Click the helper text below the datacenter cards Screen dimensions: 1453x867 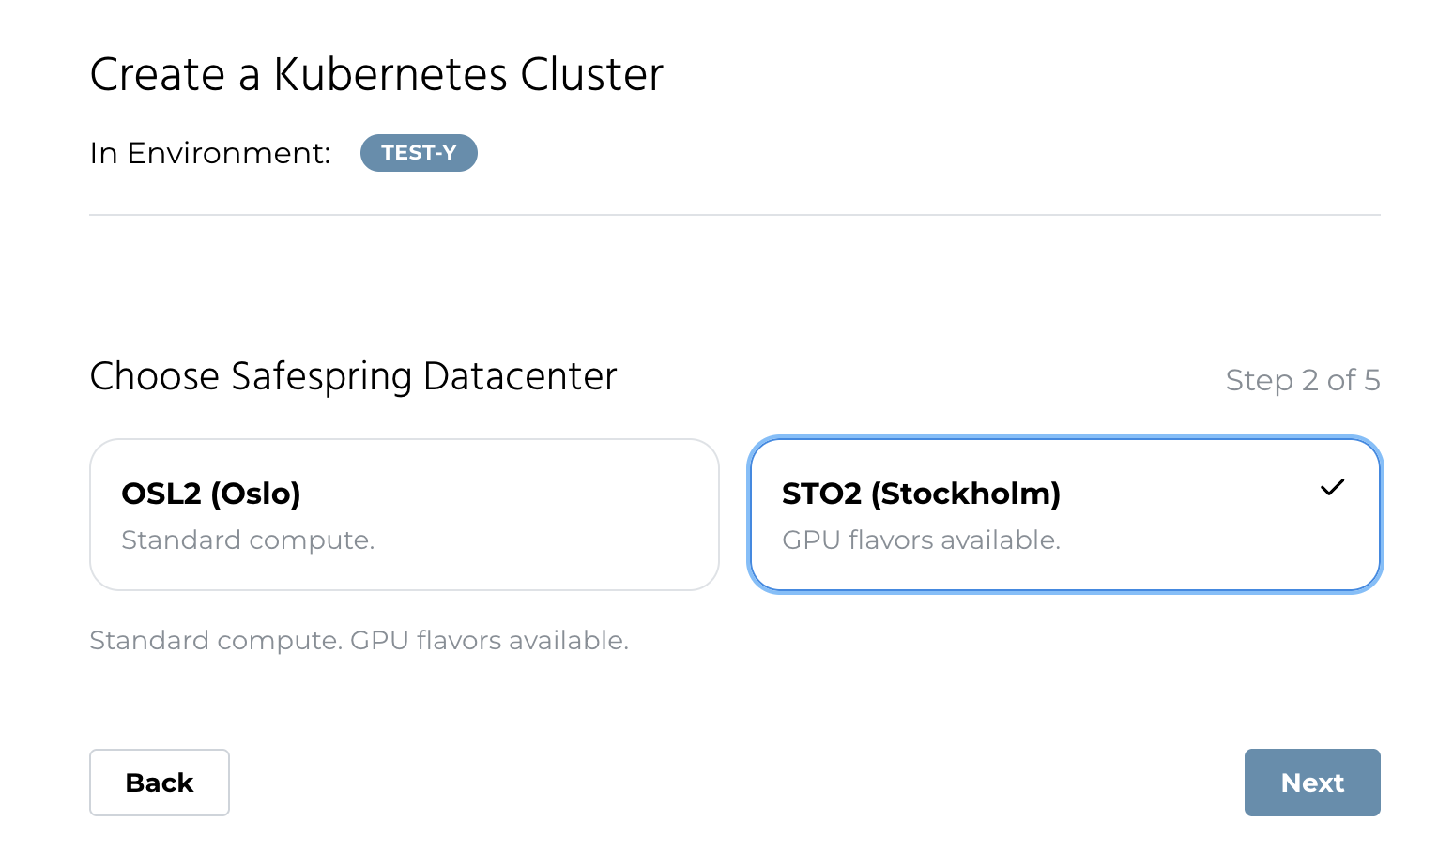coord(359,641)
